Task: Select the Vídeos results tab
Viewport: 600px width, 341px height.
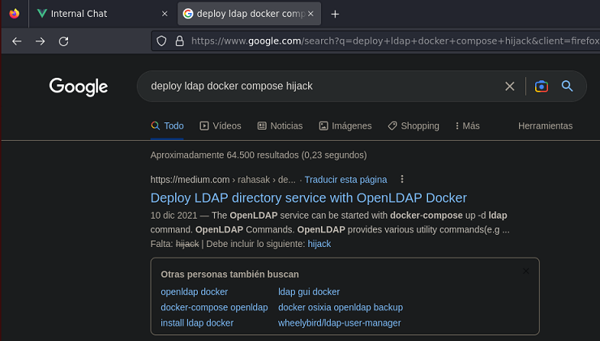Action: tap(221, 126)
